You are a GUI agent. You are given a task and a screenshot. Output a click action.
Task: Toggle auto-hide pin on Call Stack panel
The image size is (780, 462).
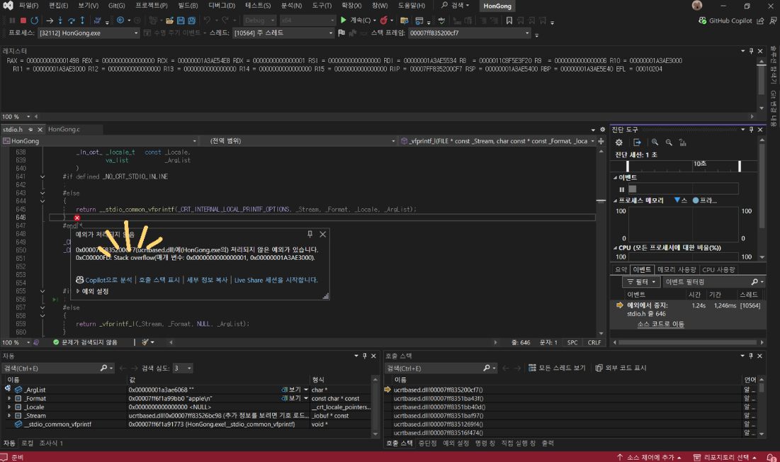(x=751, y=356)
